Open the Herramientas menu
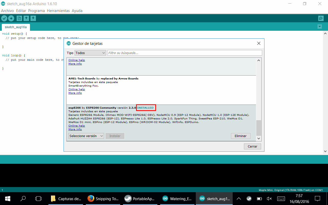Screen dimensions: 328x205 (x=58, y=11)
